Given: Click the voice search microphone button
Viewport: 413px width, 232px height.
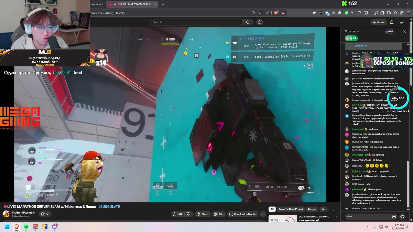Looking at the screenshot, I should (259, 22).
